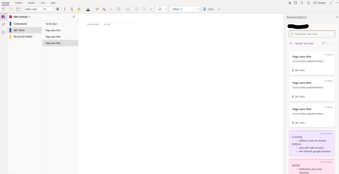The width and height of the screenshot is (339, 174).
Task: Apply the to-do checkbox tag
Action: coord(160,9)
